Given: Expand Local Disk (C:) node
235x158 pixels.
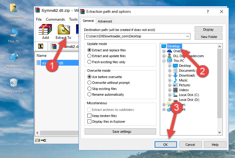Looking at the screenshot, I should pos(170,95).
